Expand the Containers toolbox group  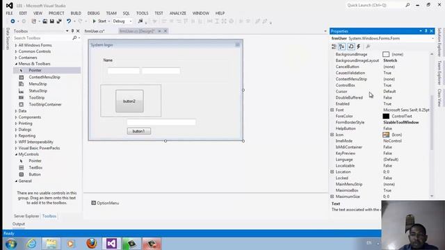(16, 58)
